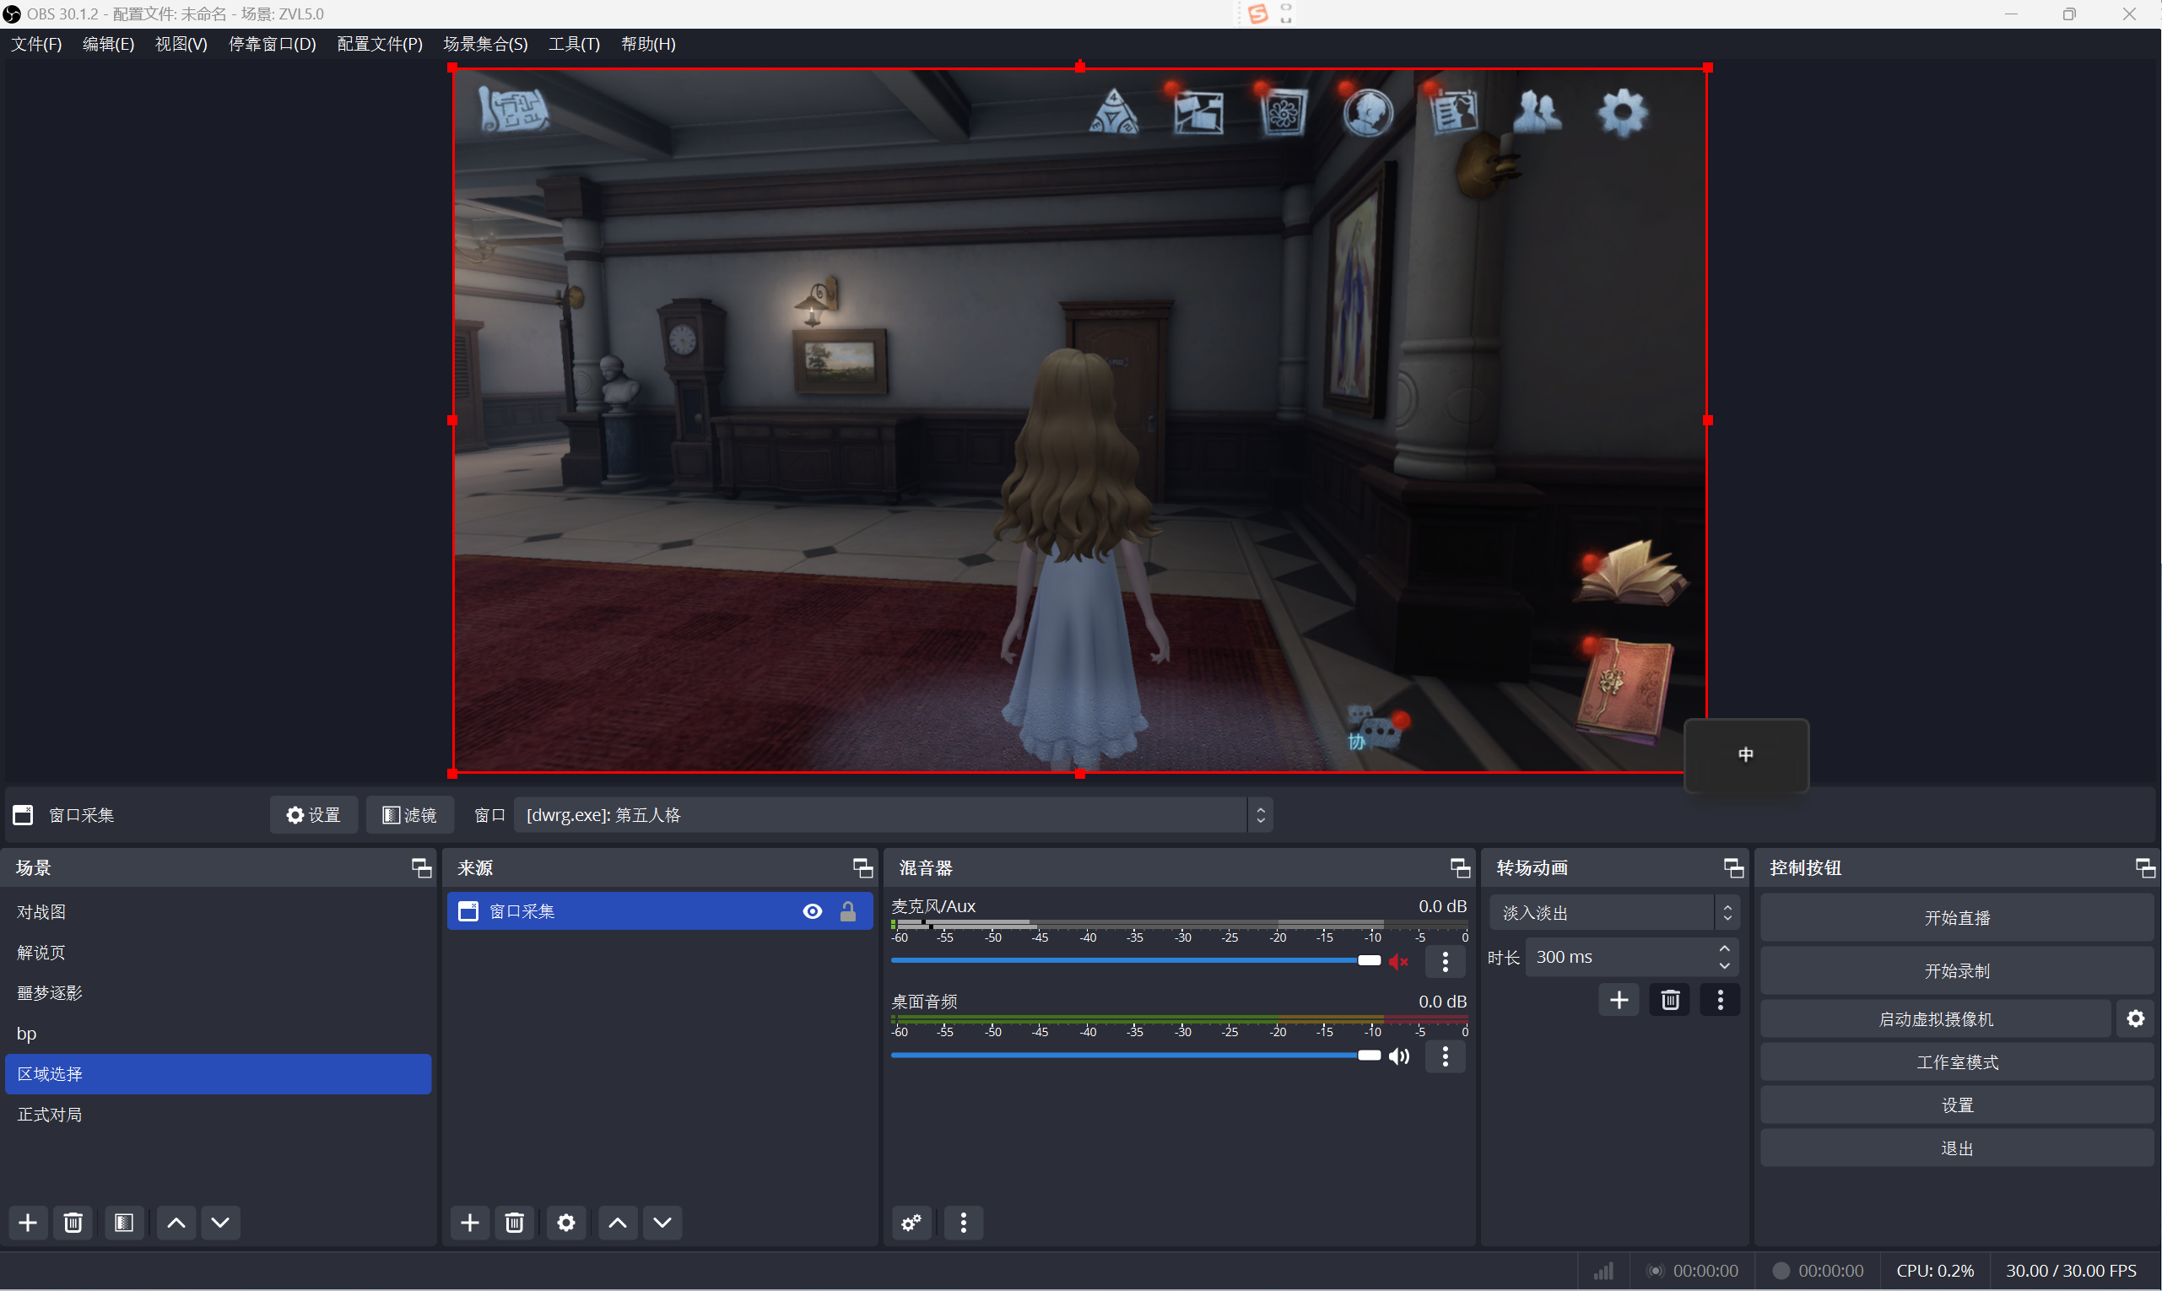Open advanced audio properties gears icon
Screen dimensions: 2162x1291
click(x=911, y=1223)
